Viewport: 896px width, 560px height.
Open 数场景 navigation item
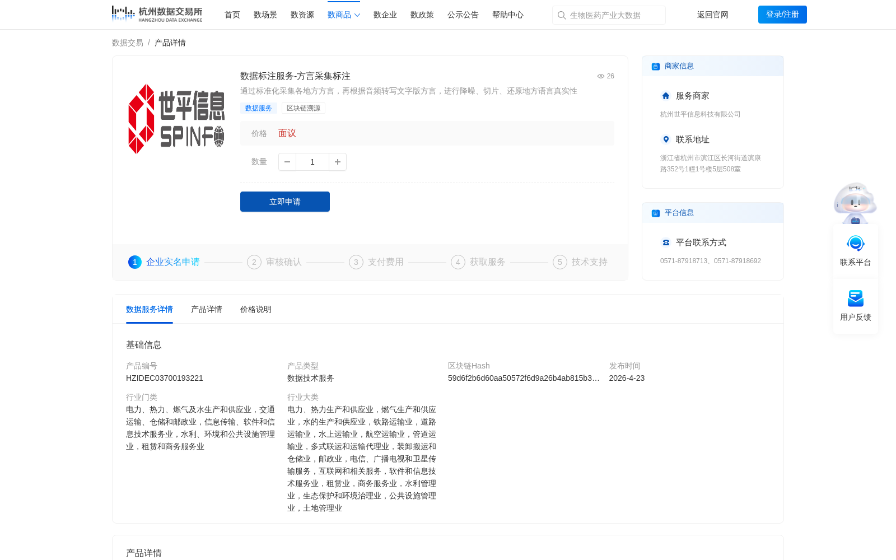coord(265,15)
